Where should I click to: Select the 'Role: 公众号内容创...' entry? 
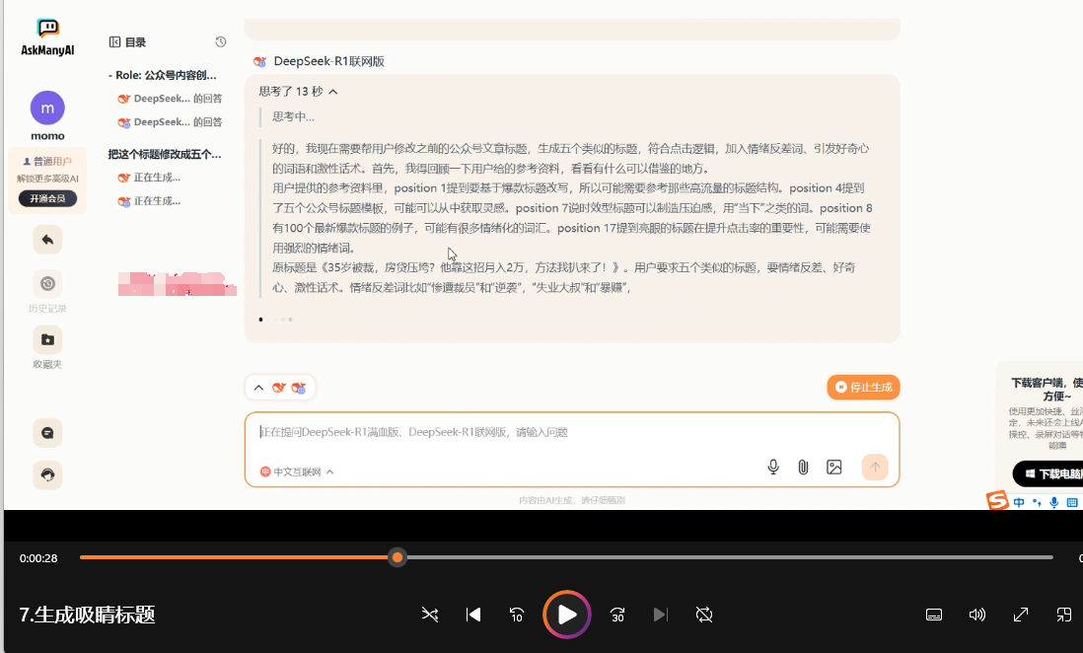163,75
